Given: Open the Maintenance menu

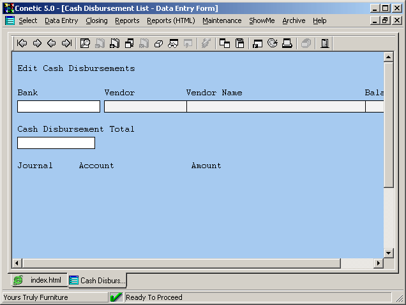Looking at the screenshot, I should pos(222,20).
